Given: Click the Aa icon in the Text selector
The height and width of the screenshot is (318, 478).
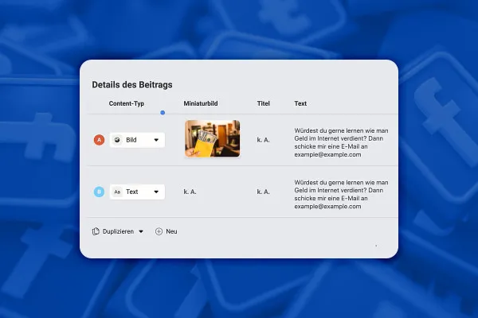Looking at the screenshot, I should [x=117, y=192].
